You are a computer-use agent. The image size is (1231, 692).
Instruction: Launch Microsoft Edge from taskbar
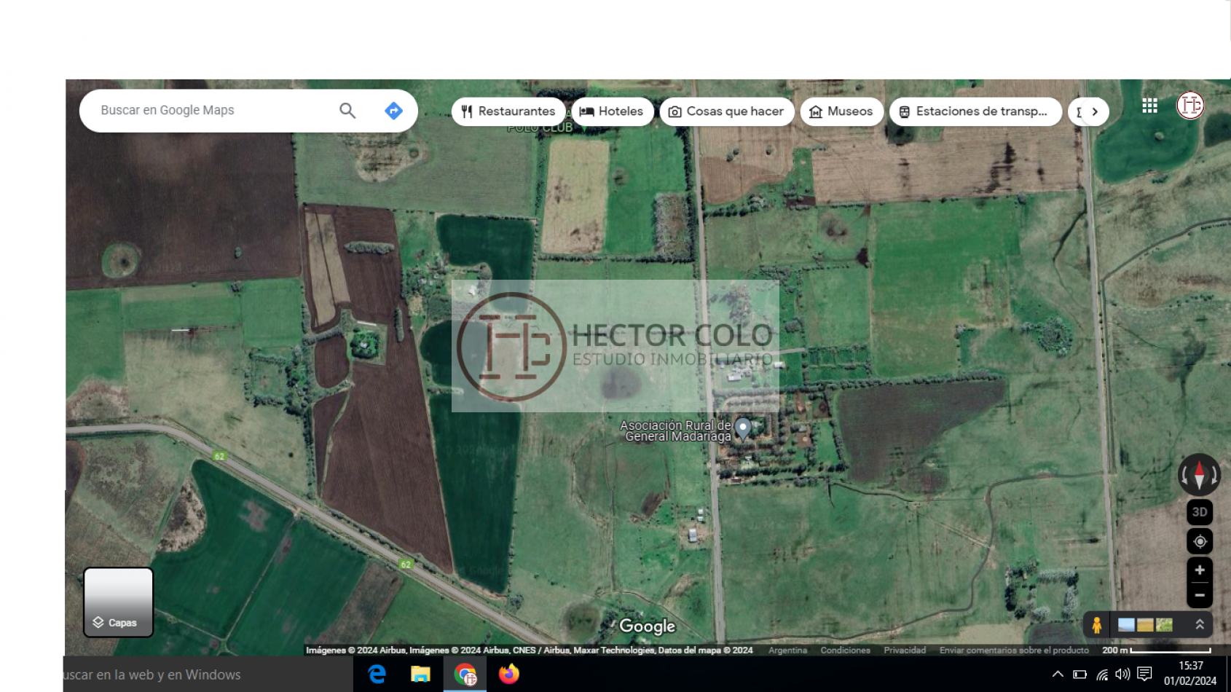(x=377, y=675)
